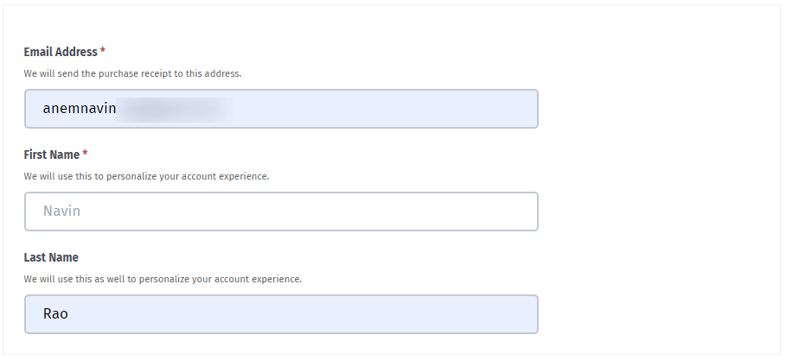786x360 pixels.
Task: Click the red asterisk beside Email Address
Action: [x=103, y=51]
